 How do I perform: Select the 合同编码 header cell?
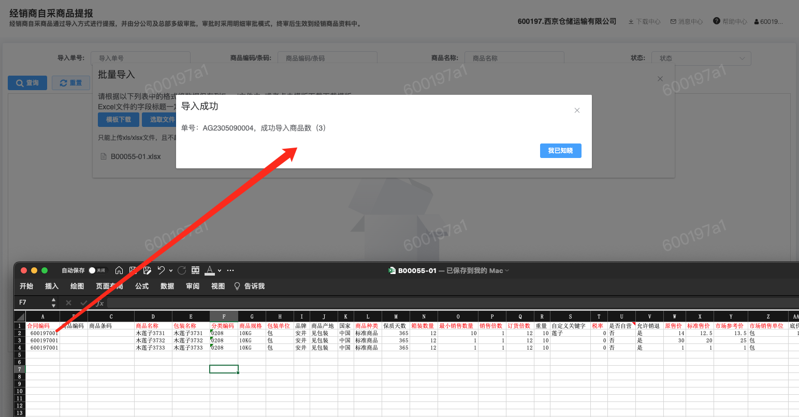click(43, 326)
